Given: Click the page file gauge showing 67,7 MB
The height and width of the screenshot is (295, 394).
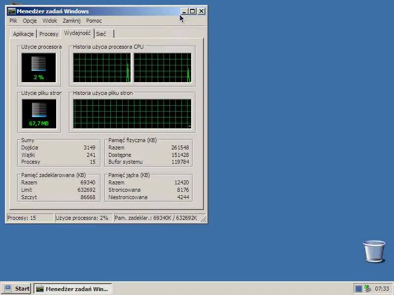Looking at the screenshot, I should click(x=39, y=114).
